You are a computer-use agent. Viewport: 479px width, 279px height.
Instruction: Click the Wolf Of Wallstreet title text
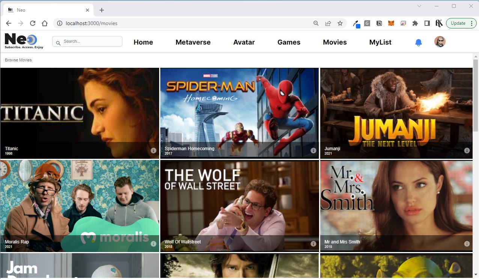click(183, 242)
